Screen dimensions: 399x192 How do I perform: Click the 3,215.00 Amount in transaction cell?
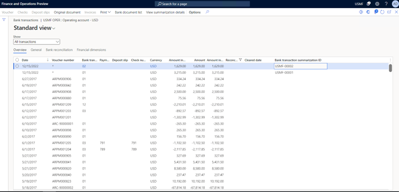181,73
